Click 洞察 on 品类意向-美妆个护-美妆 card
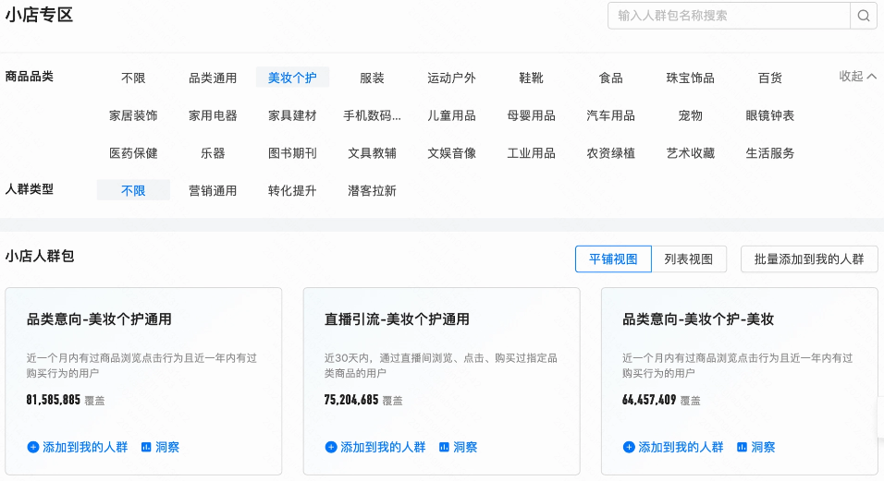Image resolution: width=884 pixels, height=481 pixels. point(763,447)
